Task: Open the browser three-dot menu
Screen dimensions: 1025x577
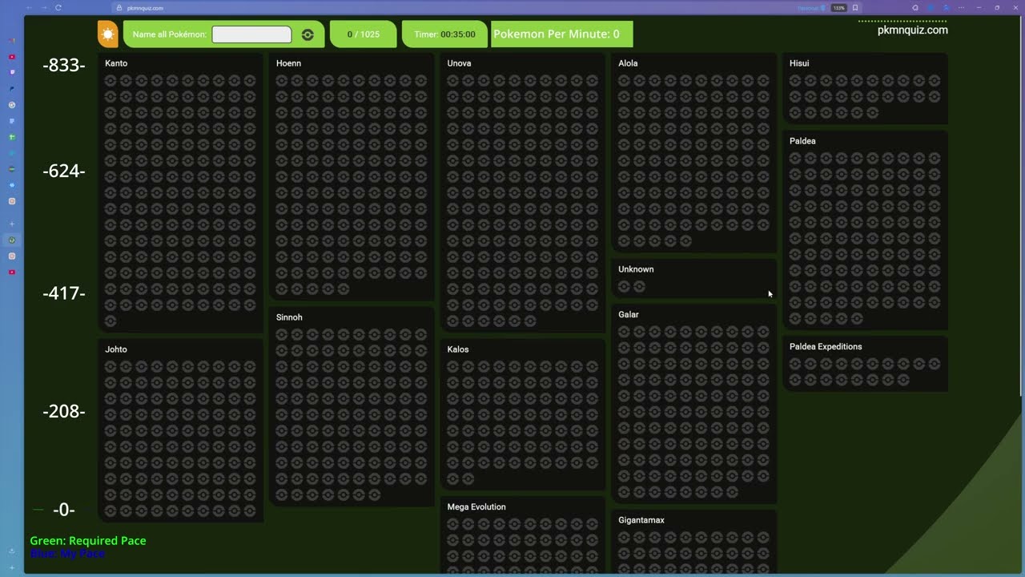Action: [x=960, y=8]
